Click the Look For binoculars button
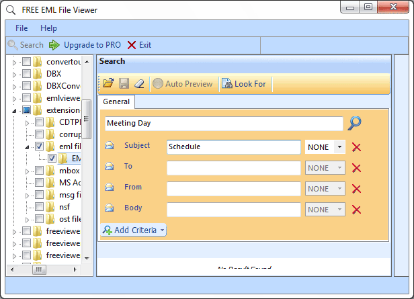 click(244, 84)
